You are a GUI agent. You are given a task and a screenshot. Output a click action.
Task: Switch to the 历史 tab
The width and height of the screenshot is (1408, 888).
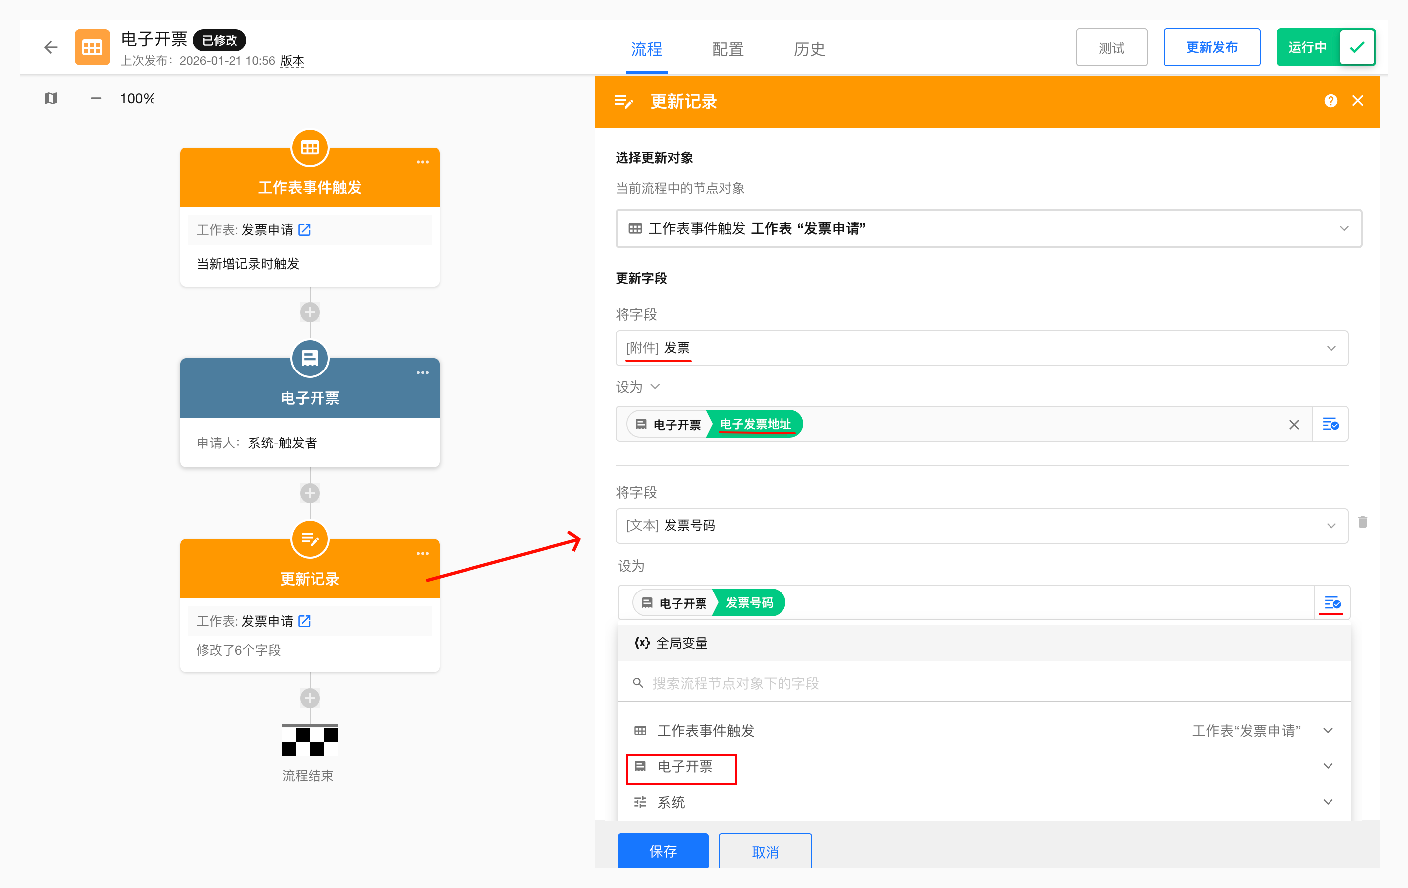click(x=809, y=49)
